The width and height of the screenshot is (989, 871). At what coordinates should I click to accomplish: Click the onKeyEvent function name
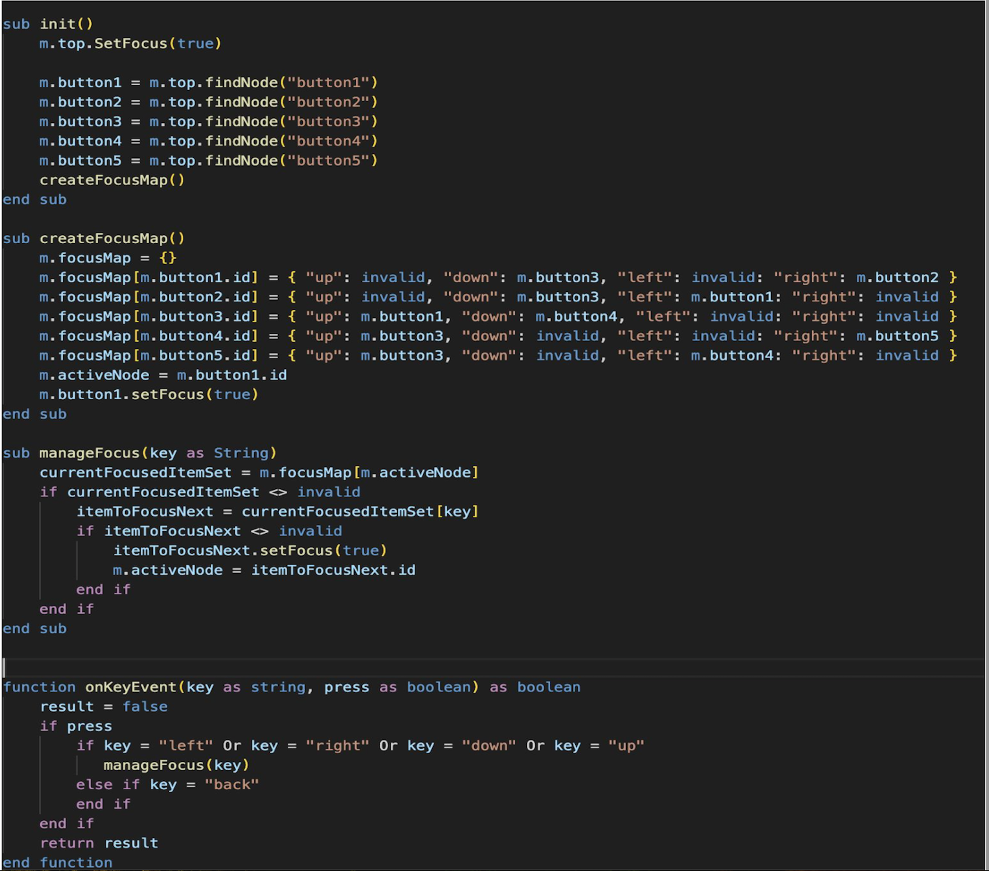131,687
